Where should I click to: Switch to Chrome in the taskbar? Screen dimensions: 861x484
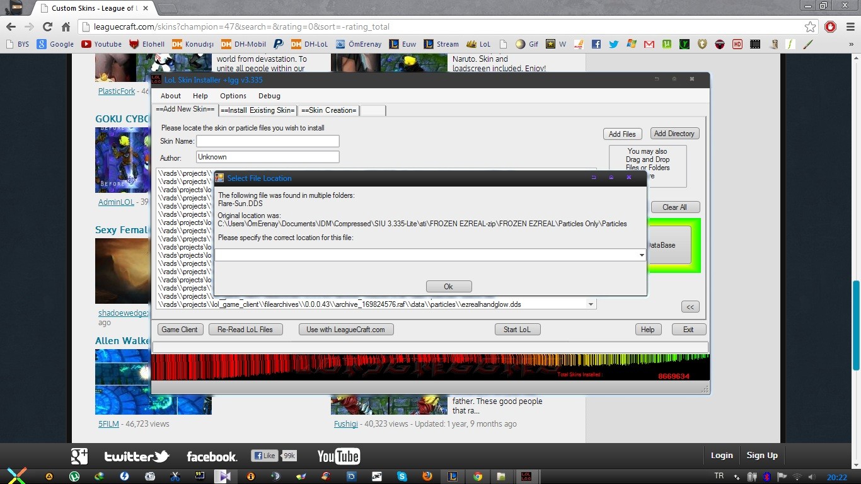(478, 476)
